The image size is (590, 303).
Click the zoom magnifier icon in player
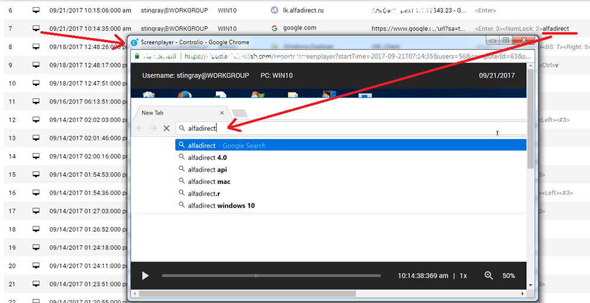point(489,276)
